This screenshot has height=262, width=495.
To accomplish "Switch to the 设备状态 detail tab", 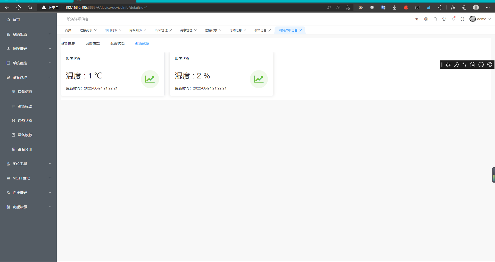I will pos(117,43).
